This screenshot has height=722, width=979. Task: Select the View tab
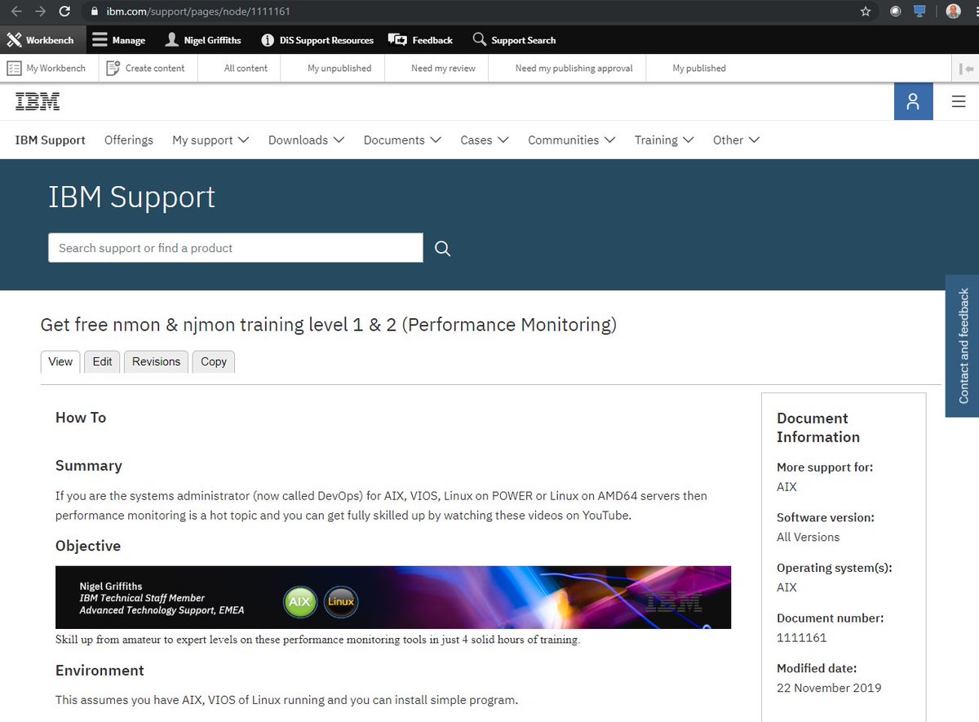(60, 361)
